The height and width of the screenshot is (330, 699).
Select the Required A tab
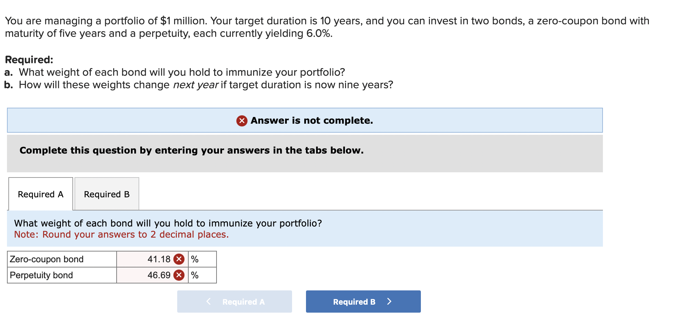(x=41, y=194)
